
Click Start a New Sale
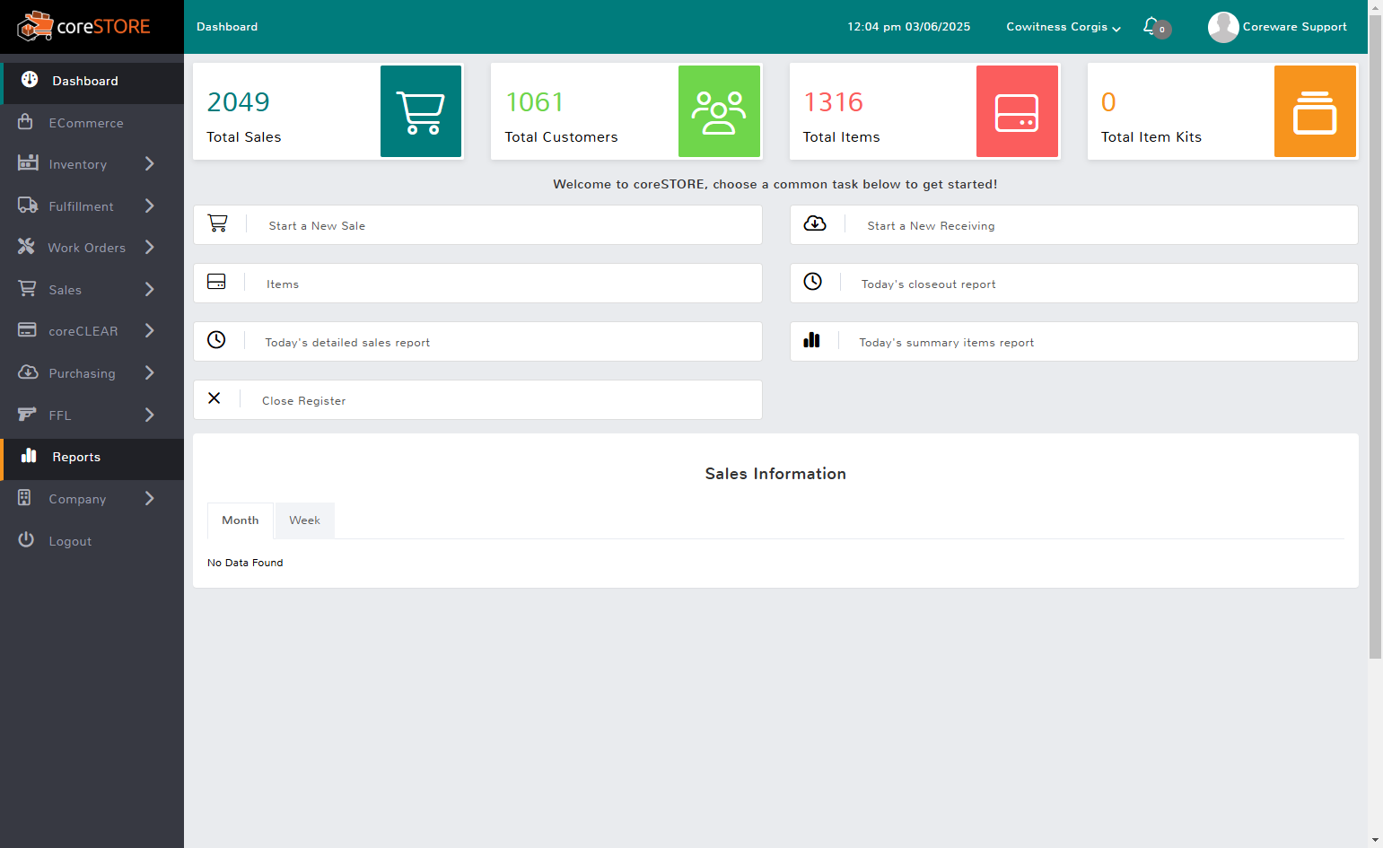point(477,225)
